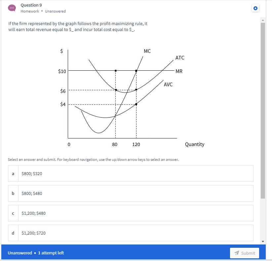This screenshot has height=261, width=272.
Task: Select answer b: $800; $480
Action: (130, 193)
